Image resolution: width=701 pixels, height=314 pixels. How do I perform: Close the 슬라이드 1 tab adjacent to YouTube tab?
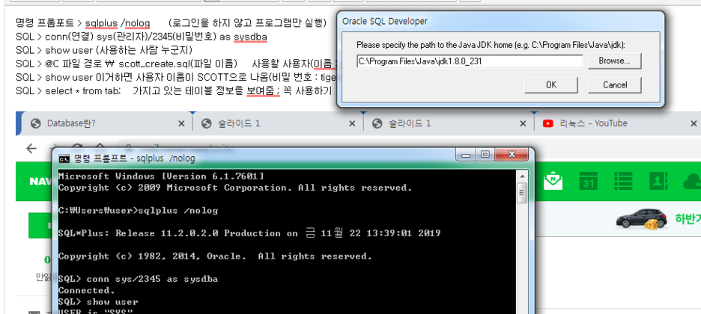pos(523,123)
